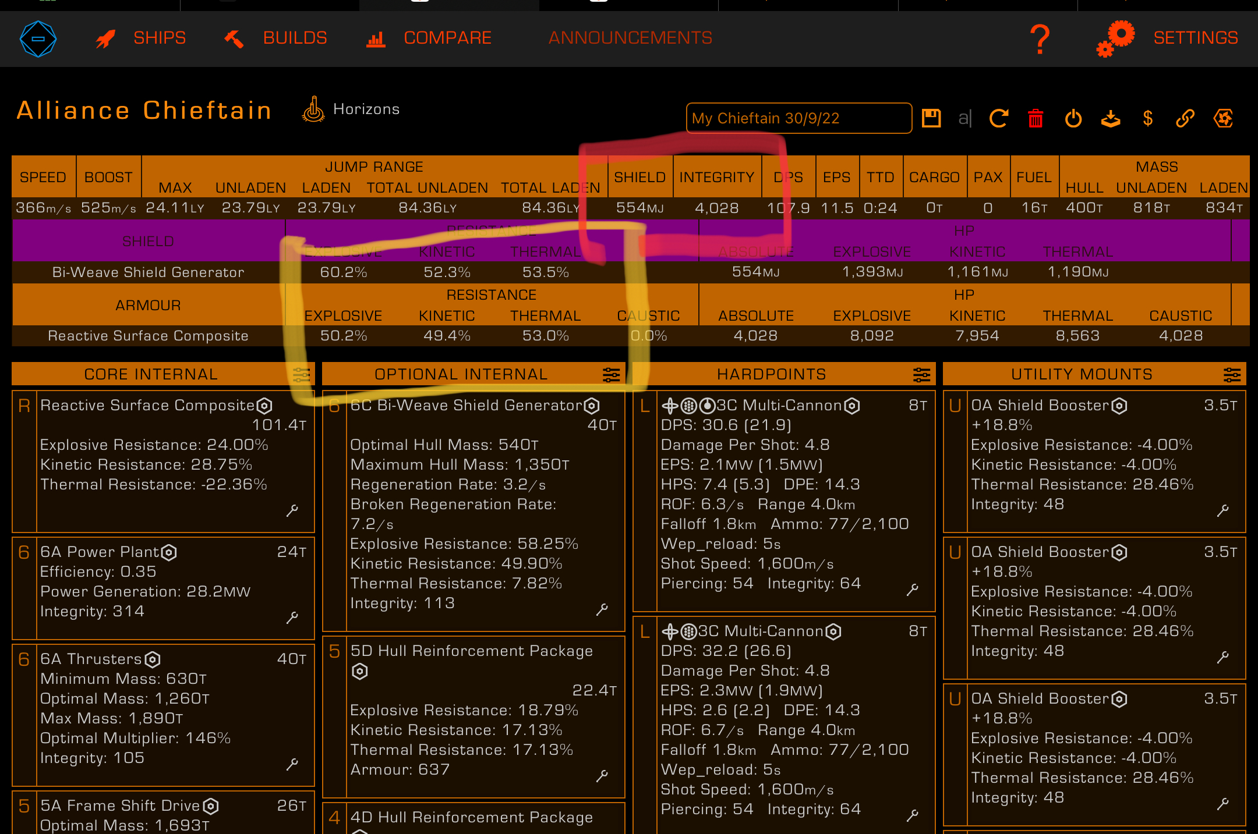Select the 6A Thrusters slot

pos(163,715)
